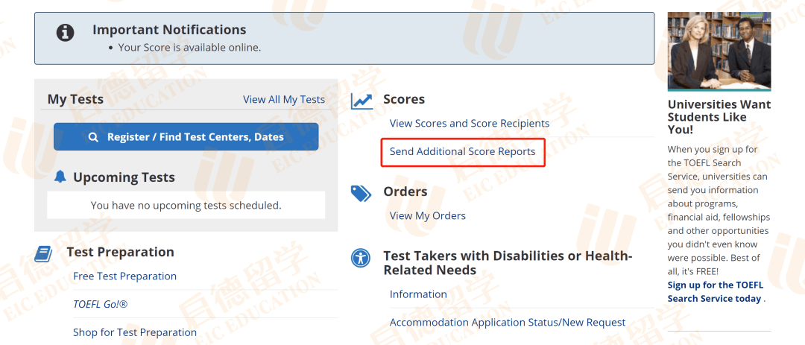The height and width of the screenshot is (345, 805).
Task: Click Sign up for TOEFL Search Service today
Action: click(715, 292)
